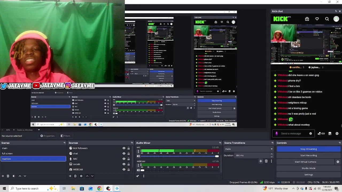Open Kick profile avatar
The height and width of the screenshot is (192, 342).
pos(336,19)
